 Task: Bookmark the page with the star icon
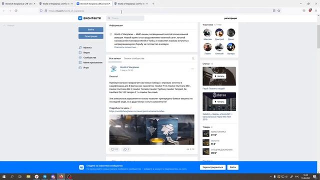279,10
